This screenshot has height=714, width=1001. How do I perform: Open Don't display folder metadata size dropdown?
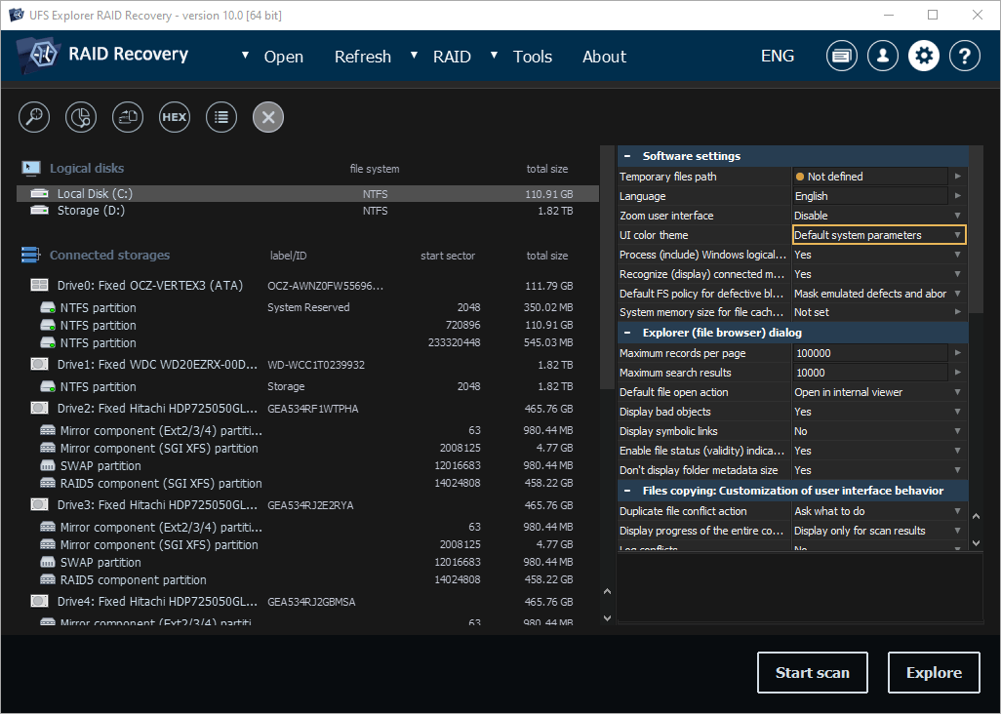pyautogui.click(x=879, y=470)
